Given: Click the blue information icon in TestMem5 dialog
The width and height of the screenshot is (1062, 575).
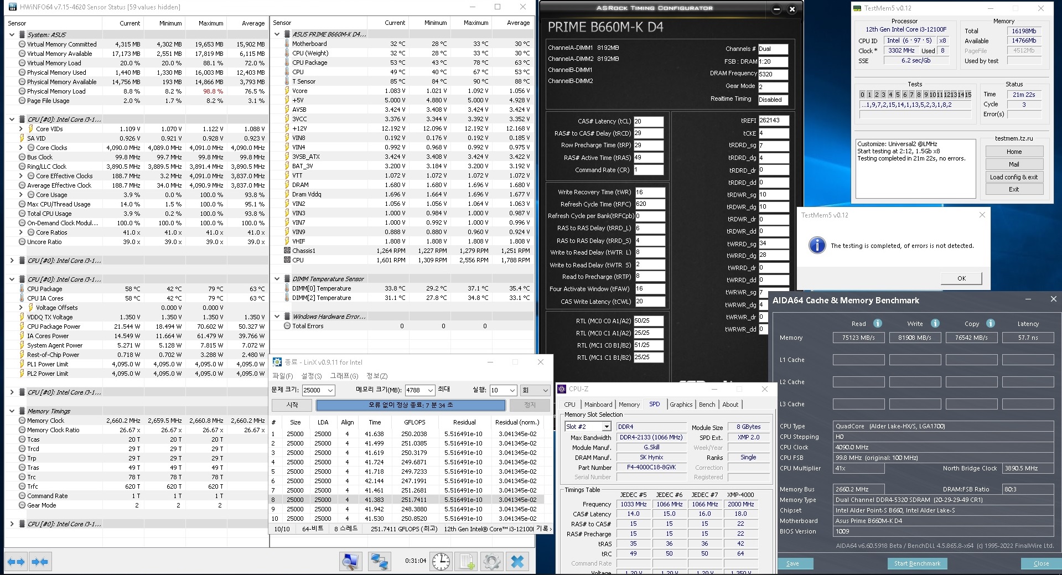Looking at the screenshot, I should tap(817, 245).
